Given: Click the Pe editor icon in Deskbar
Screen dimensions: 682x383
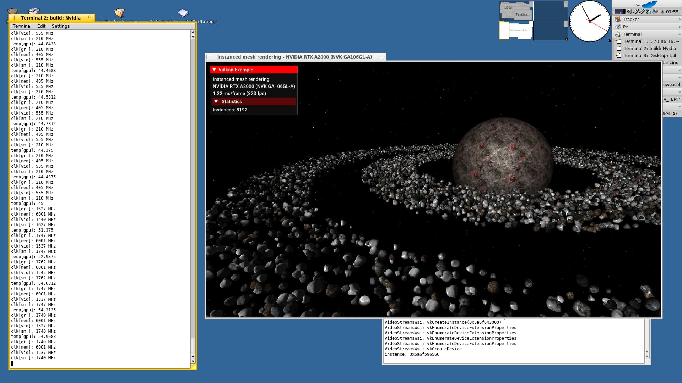Looking at the screenshot, I should click(618, 27).
